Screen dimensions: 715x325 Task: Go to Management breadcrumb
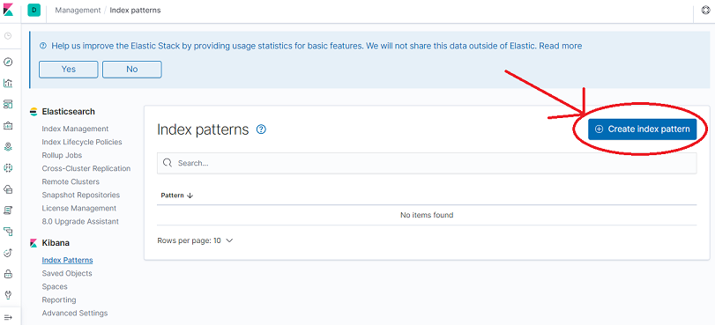(x=78, y=10)
